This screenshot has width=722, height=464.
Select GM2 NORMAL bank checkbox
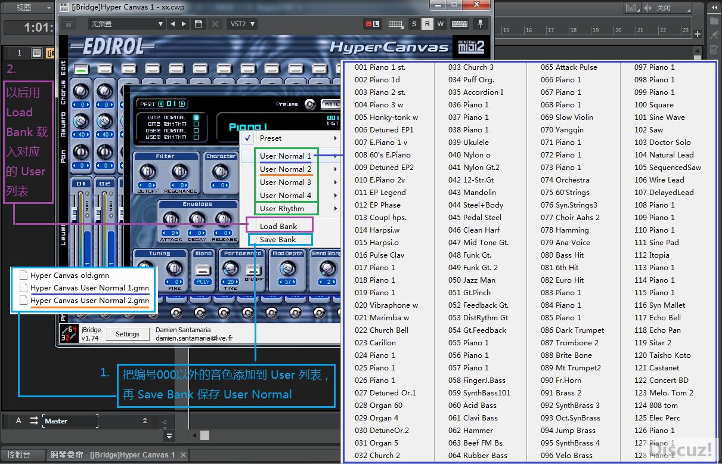(x=197, y=117)
